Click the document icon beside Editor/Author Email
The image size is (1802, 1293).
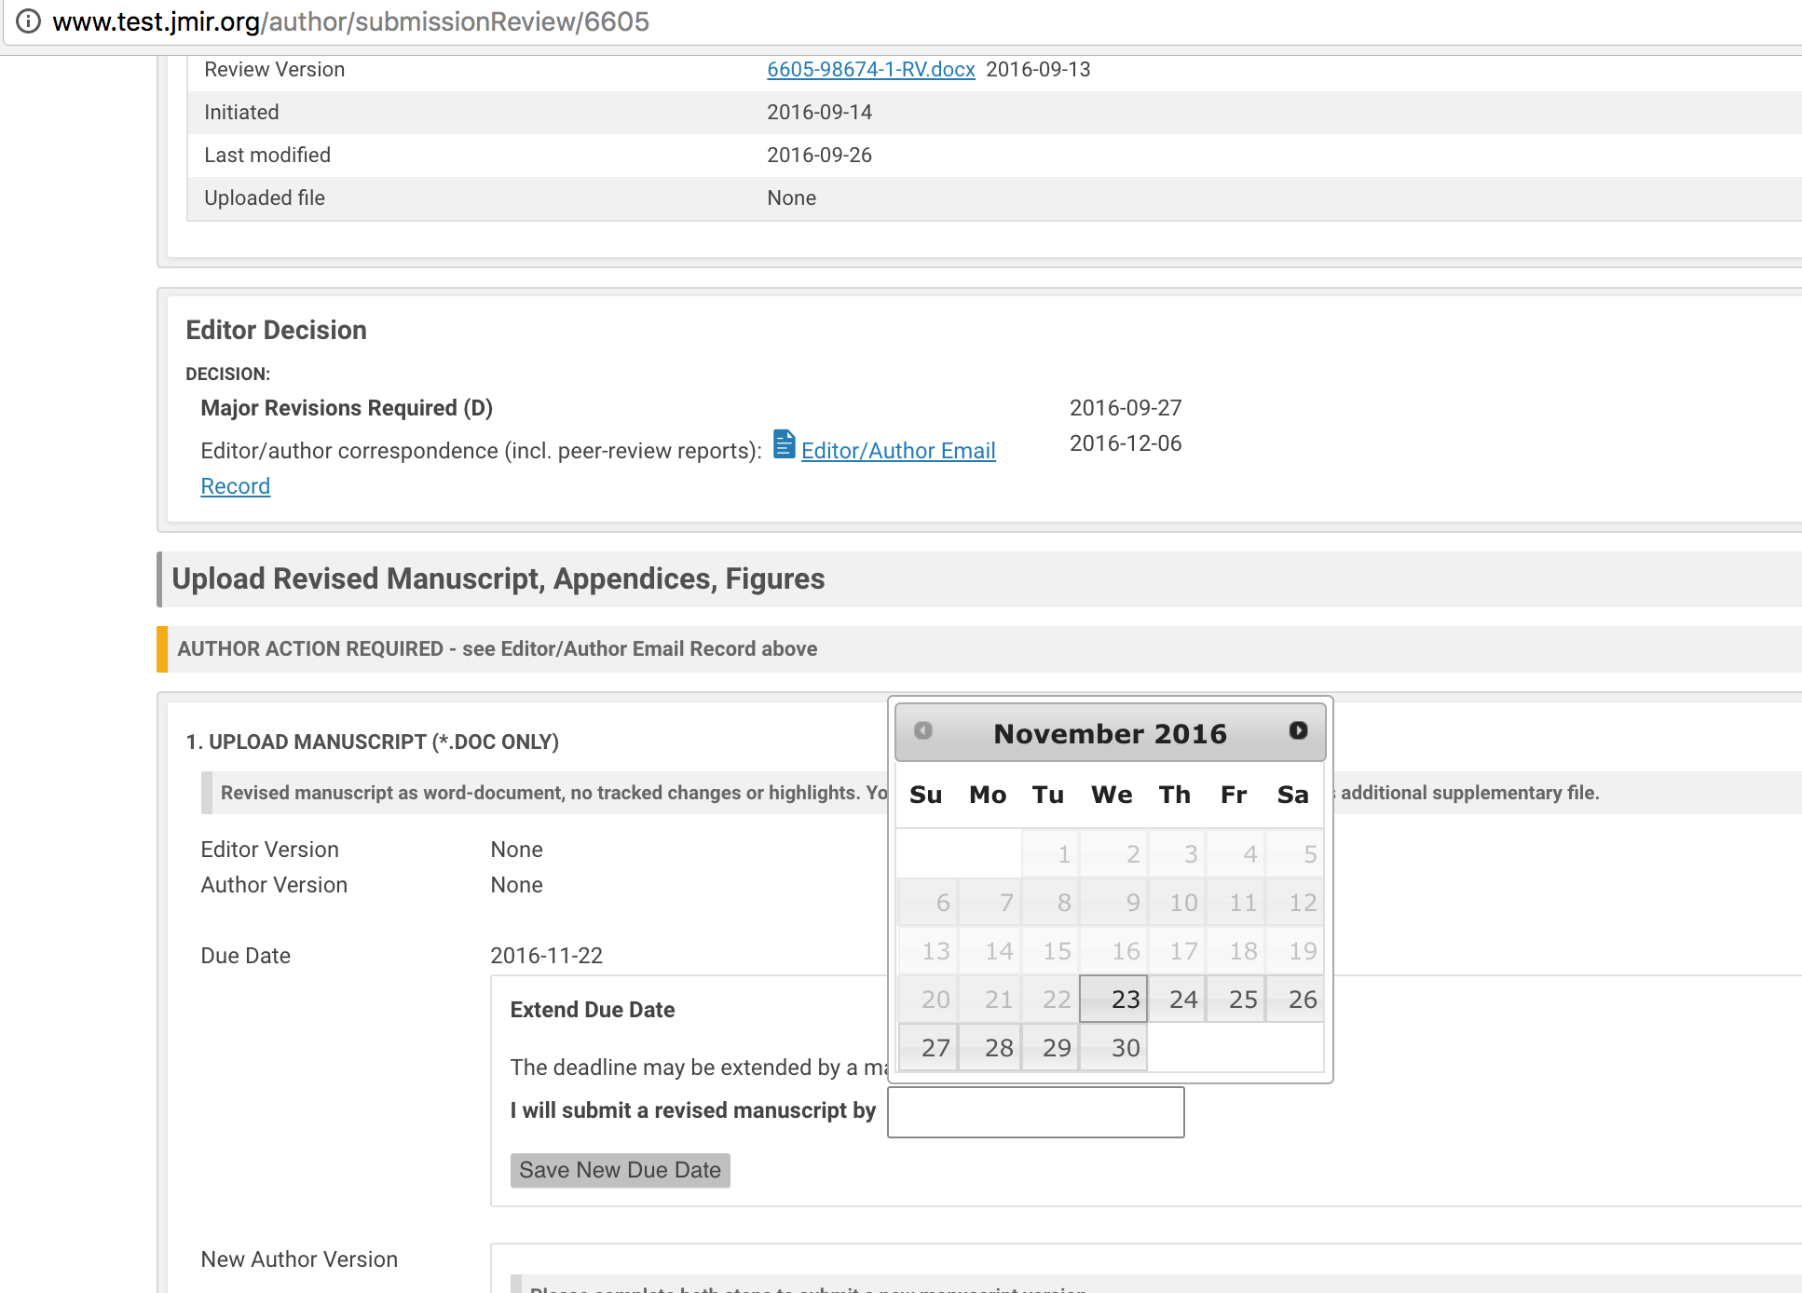pyautogui.click(x=785, y=444)
